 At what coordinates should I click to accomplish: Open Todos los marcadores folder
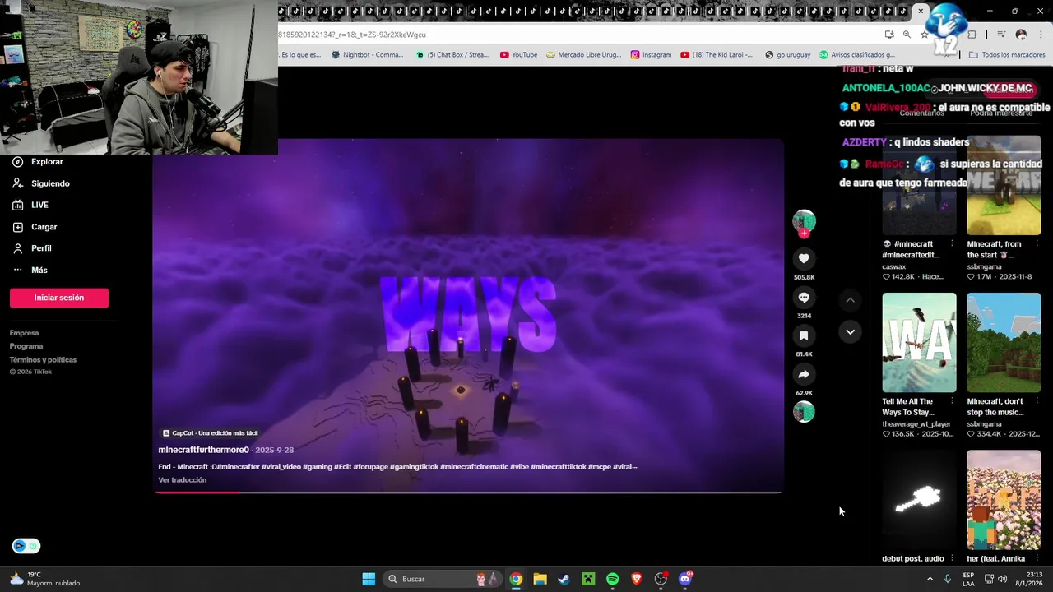[1007, 55]
